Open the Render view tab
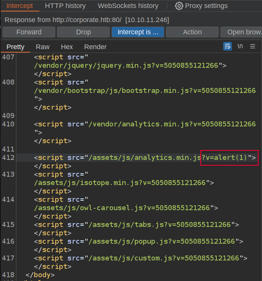The image size is (262, 281). (95, 47)
